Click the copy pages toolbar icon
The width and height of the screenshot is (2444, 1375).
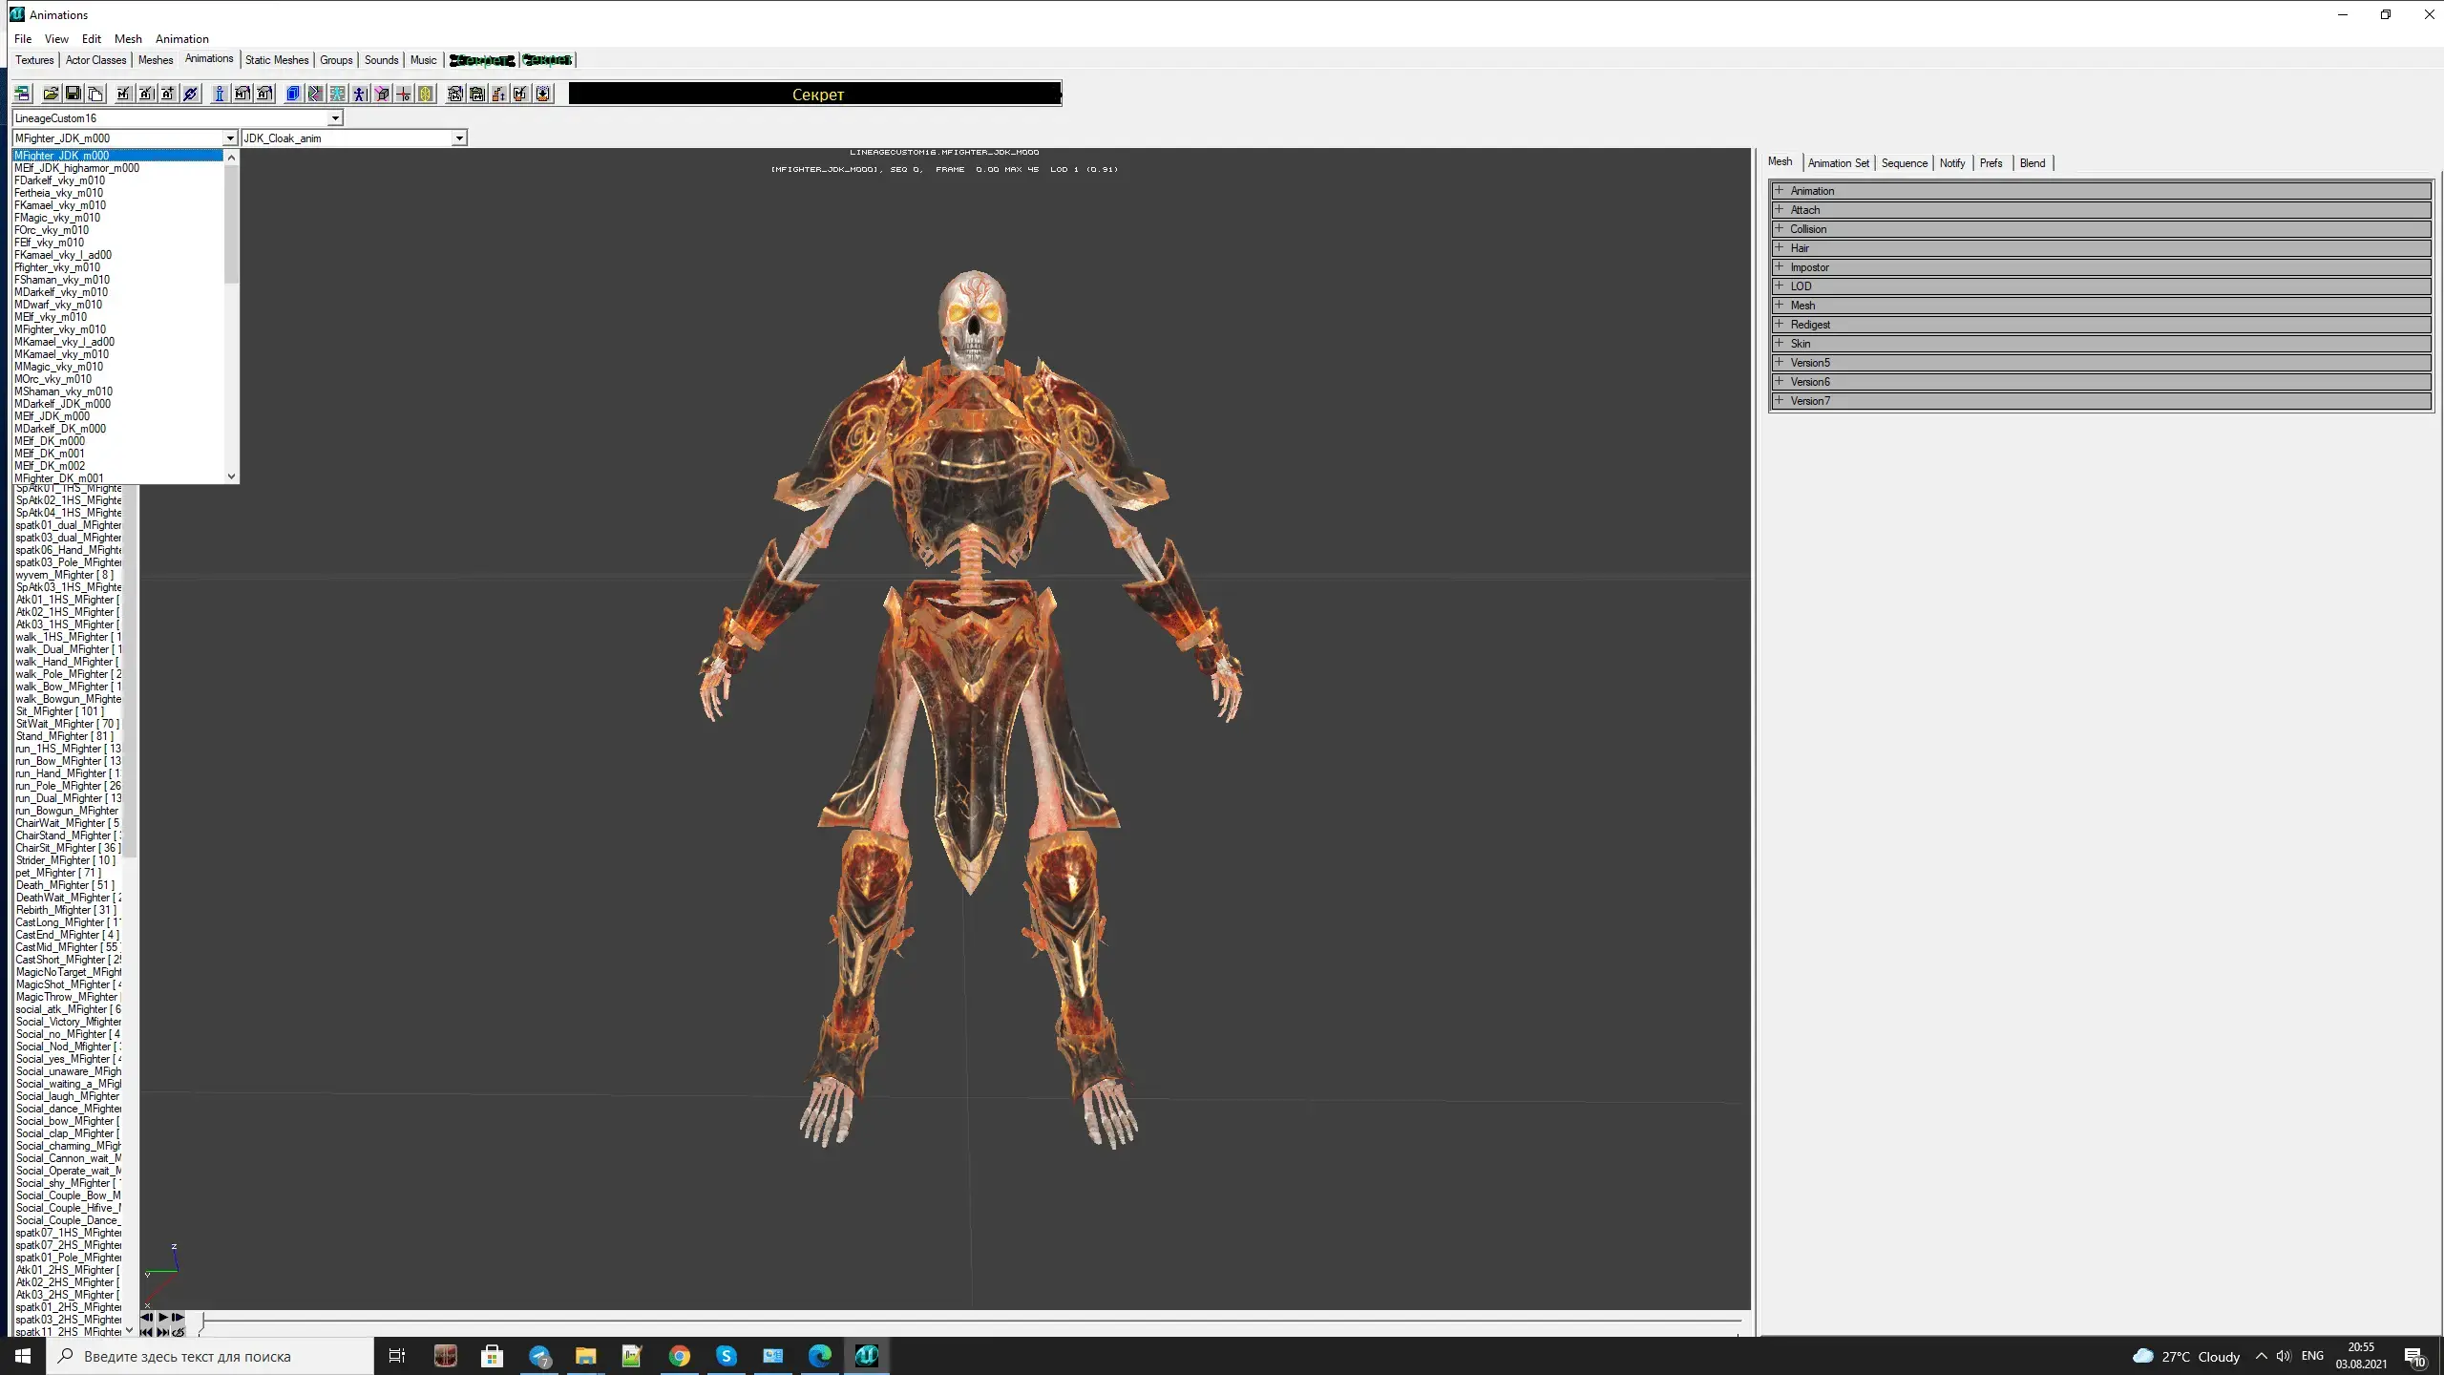(x=95, y=94)
